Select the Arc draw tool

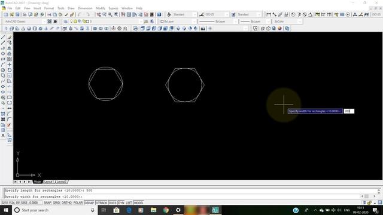[3, 64]
